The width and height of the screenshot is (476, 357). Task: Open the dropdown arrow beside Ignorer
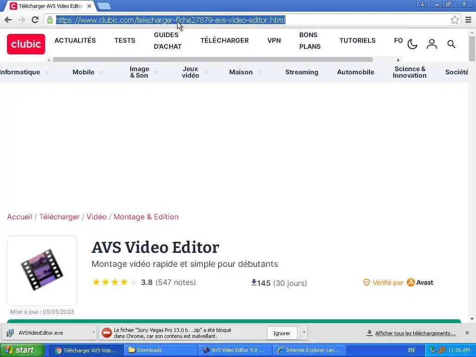[304, 332]
